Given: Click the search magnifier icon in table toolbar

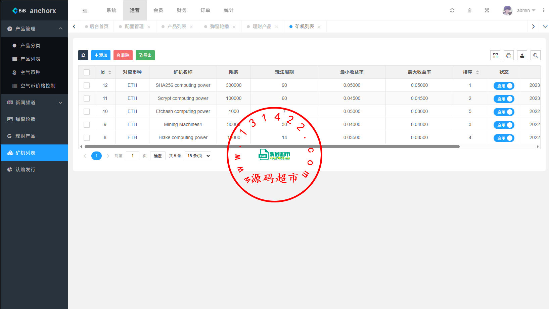Looking at the screenshot, I should [536, 55].
